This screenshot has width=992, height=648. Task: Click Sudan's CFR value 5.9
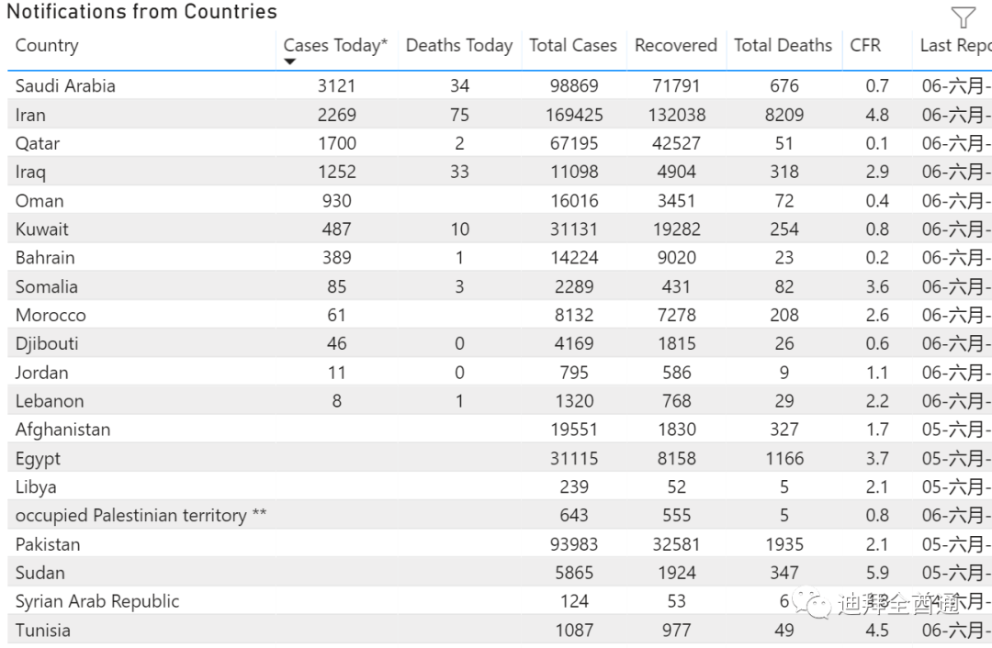pyautogui.click(x=877, y=574)
